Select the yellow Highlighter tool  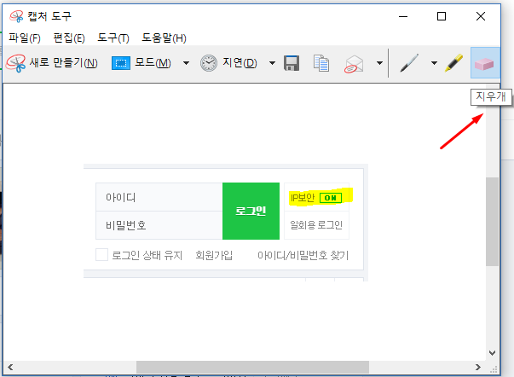click(454, 62)
